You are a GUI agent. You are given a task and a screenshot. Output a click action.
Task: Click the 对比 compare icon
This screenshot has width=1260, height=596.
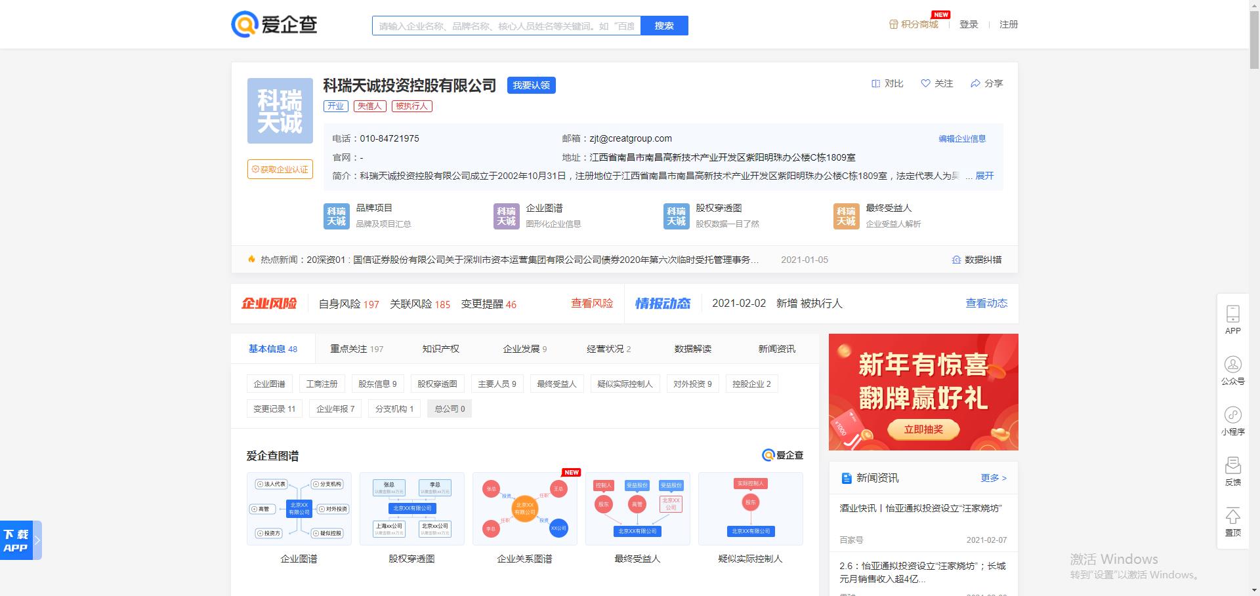(875, 83)
